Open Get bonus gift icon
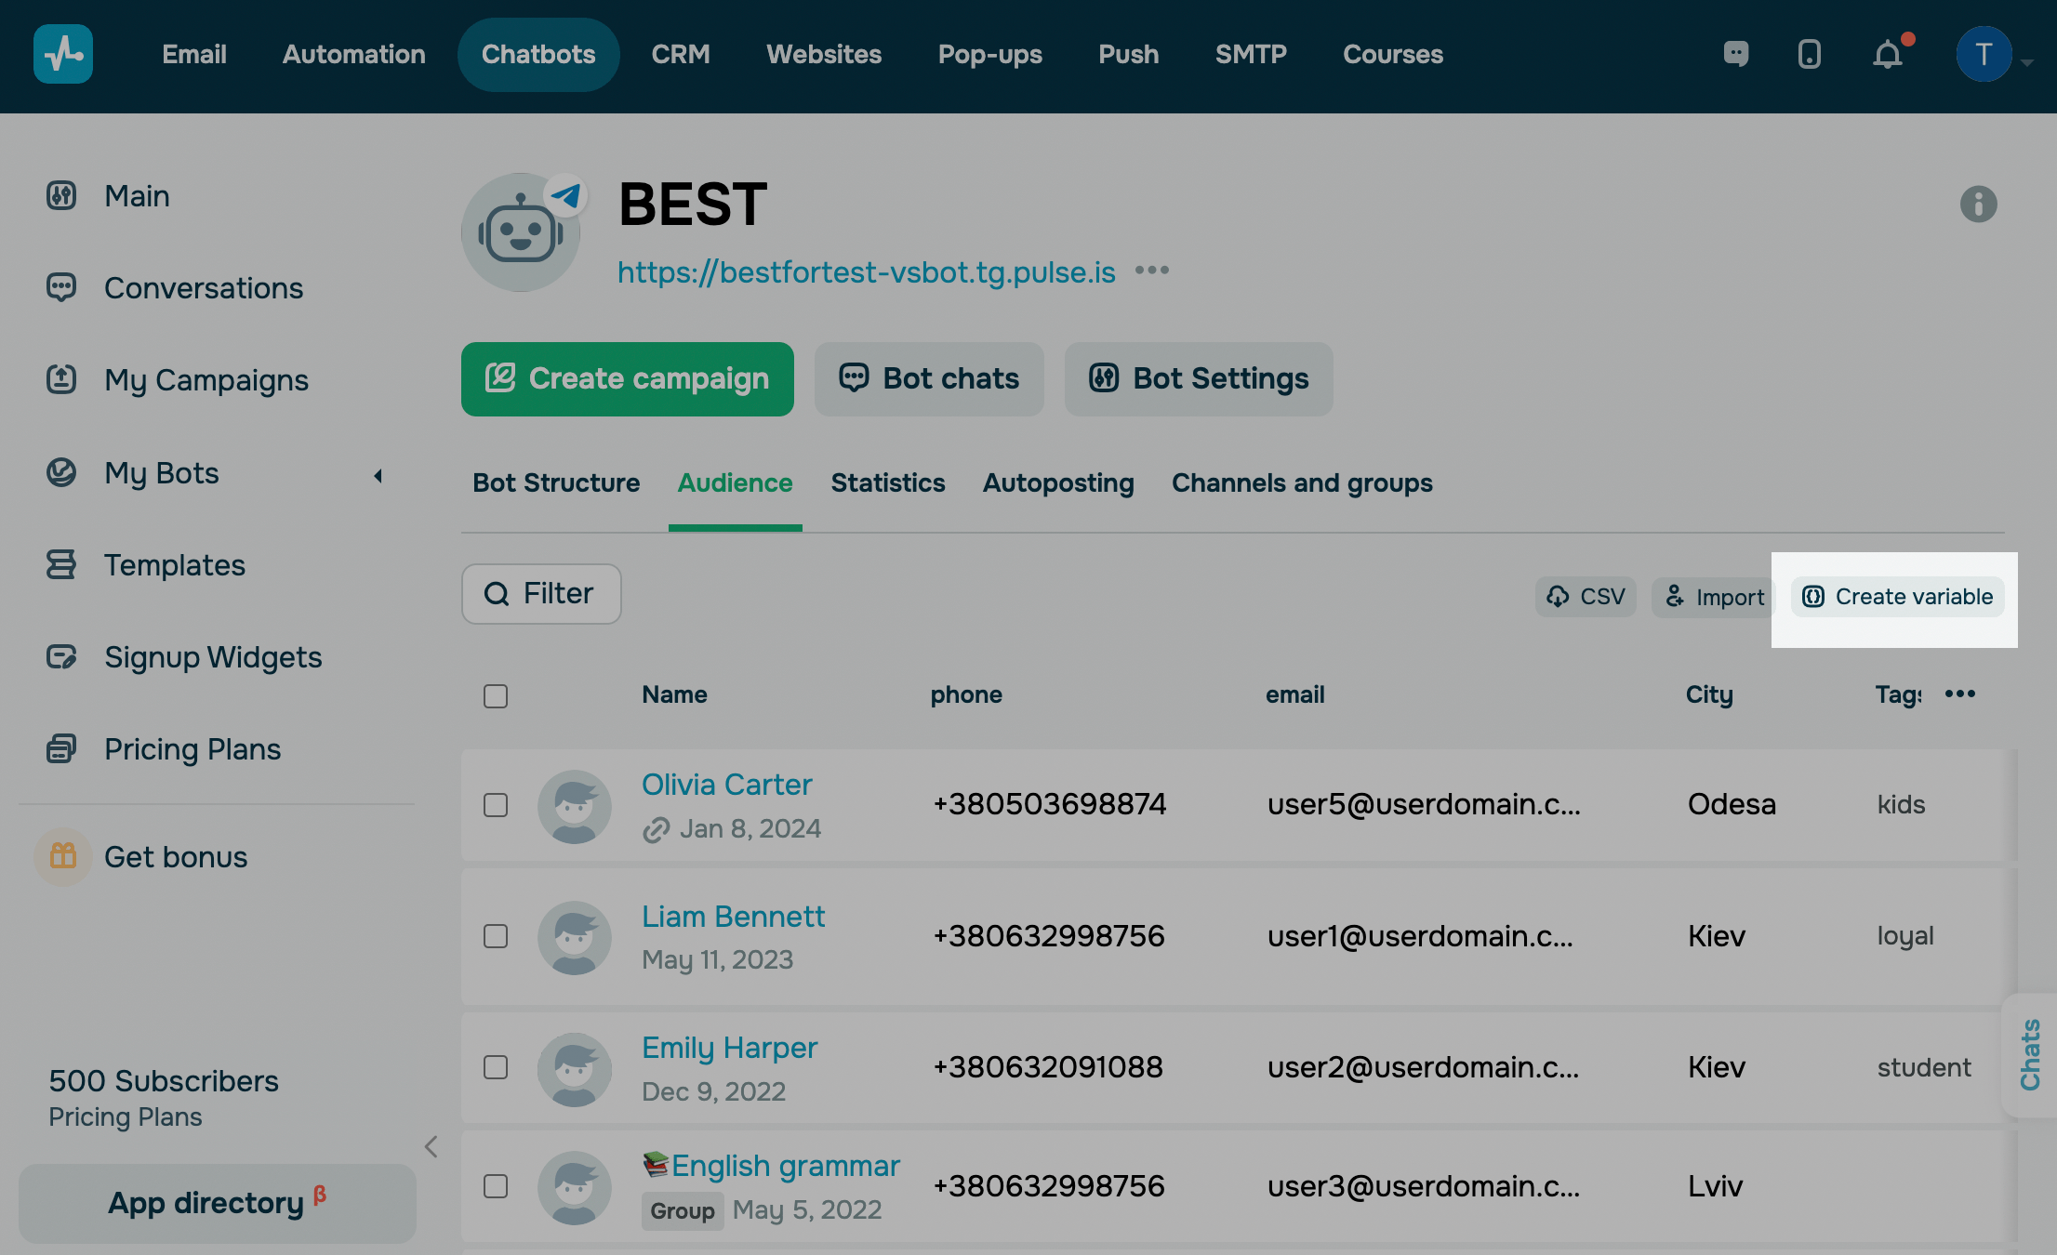Image resolution: width=2057 pixels, height=1255 pixels. [x=63, y=856]
